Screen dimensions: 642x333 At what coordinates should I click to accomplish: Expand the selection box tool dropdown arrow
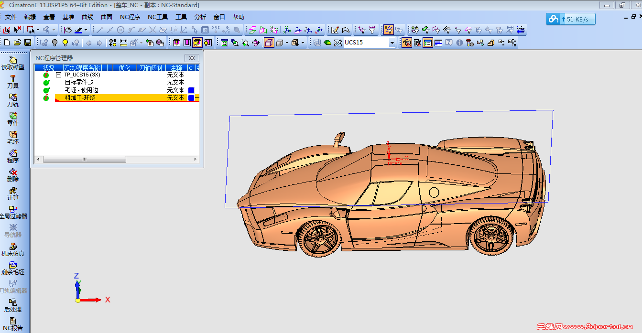click(x=39, y=30)
